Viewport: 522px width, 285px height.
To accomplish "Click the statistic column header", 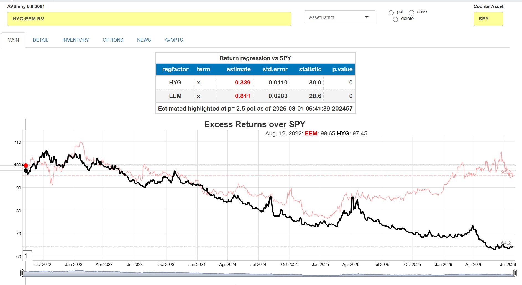I will click(310, 69).
